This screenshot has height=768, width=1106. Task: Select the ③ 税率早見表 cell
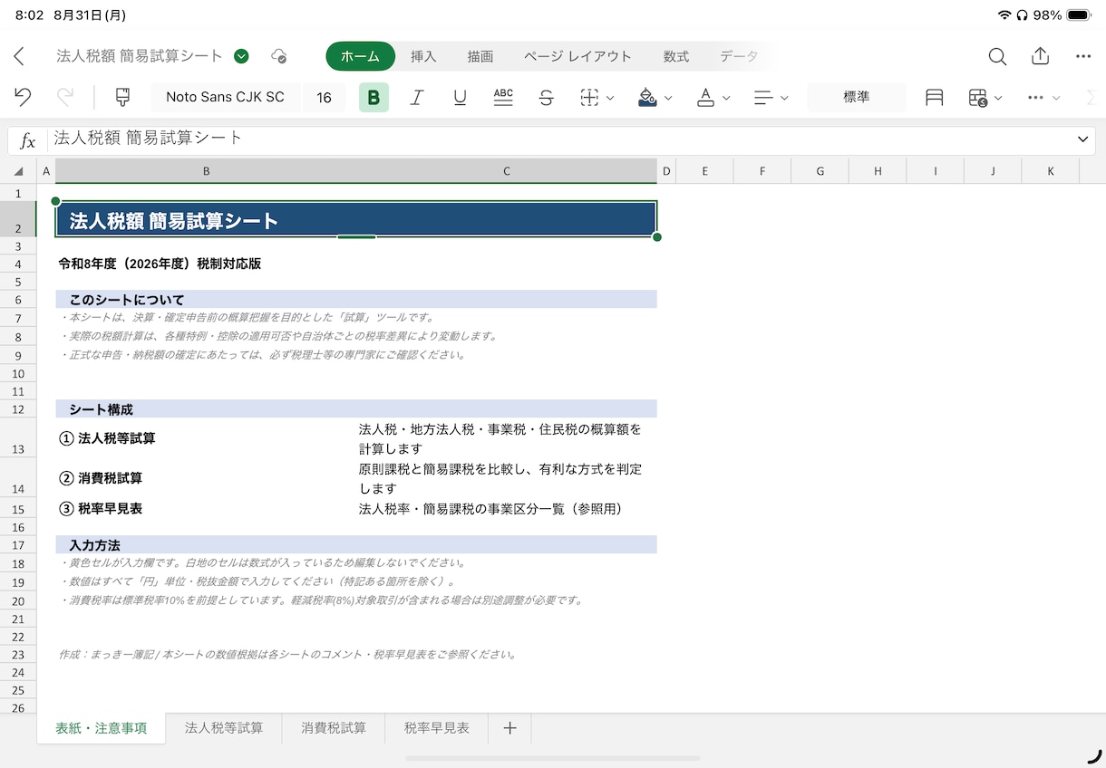pos(206,509)
